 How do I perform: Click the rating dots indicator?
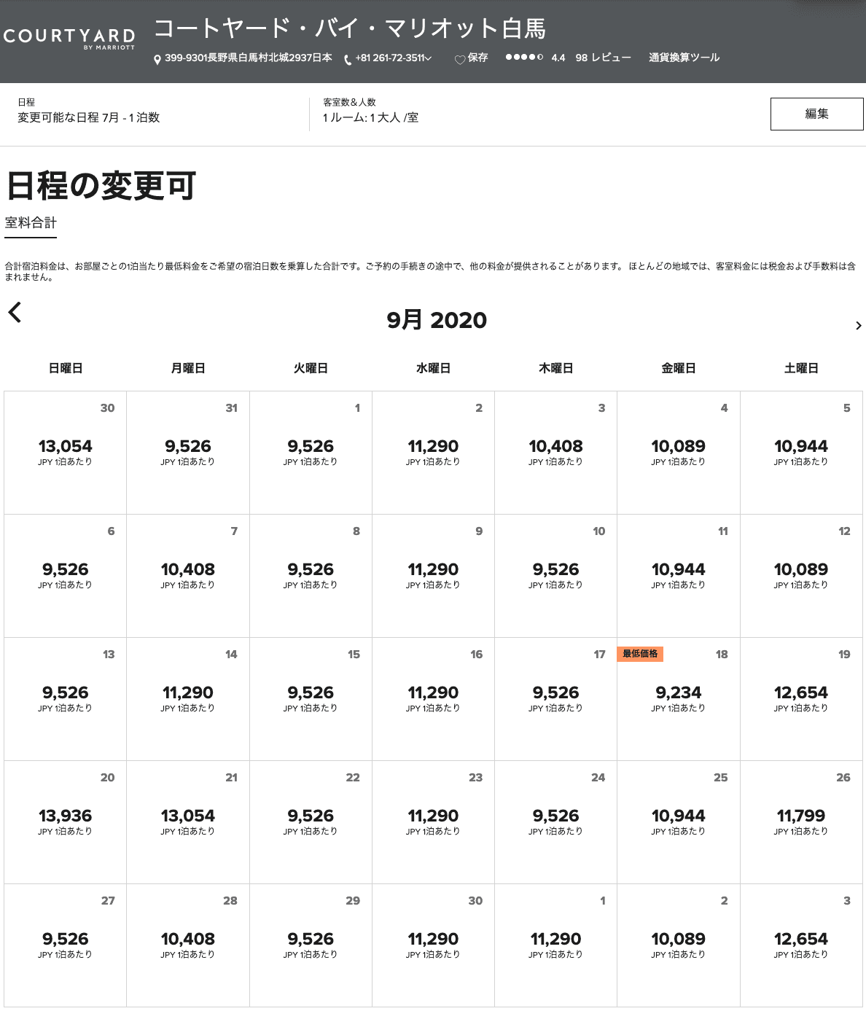pyautogui.click(x=523, y=58)
